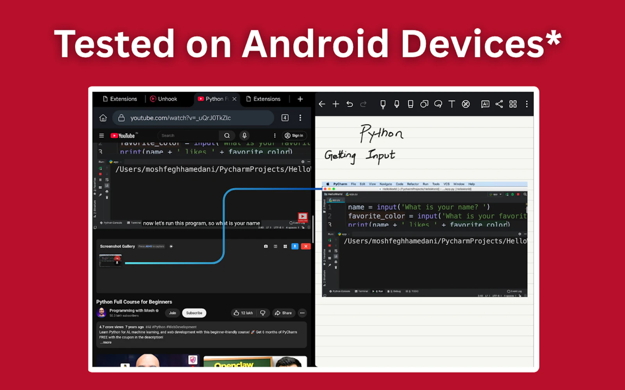Click Programming with Mosh channel avatar

click(102, 313)
